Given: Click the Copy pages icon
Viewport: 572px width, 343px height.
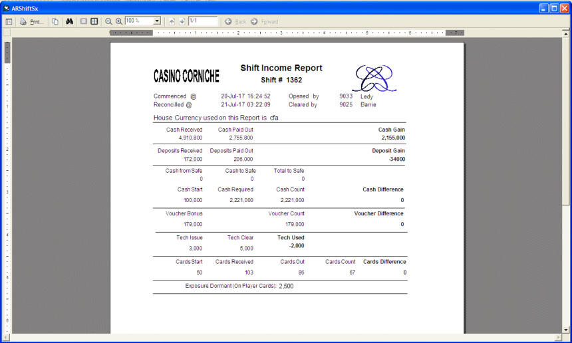Looking at the screenshot, I should coord(55,21).
